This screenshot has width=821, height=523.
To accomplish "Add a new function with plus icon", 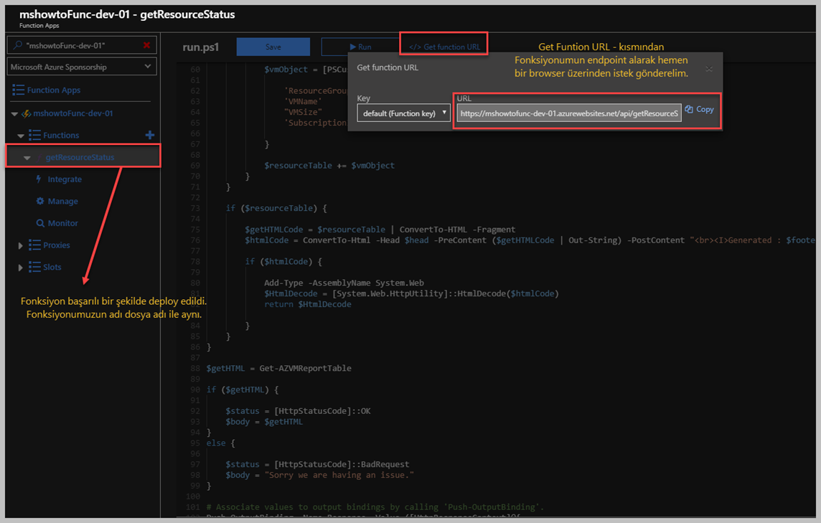I will click(150, 135).
